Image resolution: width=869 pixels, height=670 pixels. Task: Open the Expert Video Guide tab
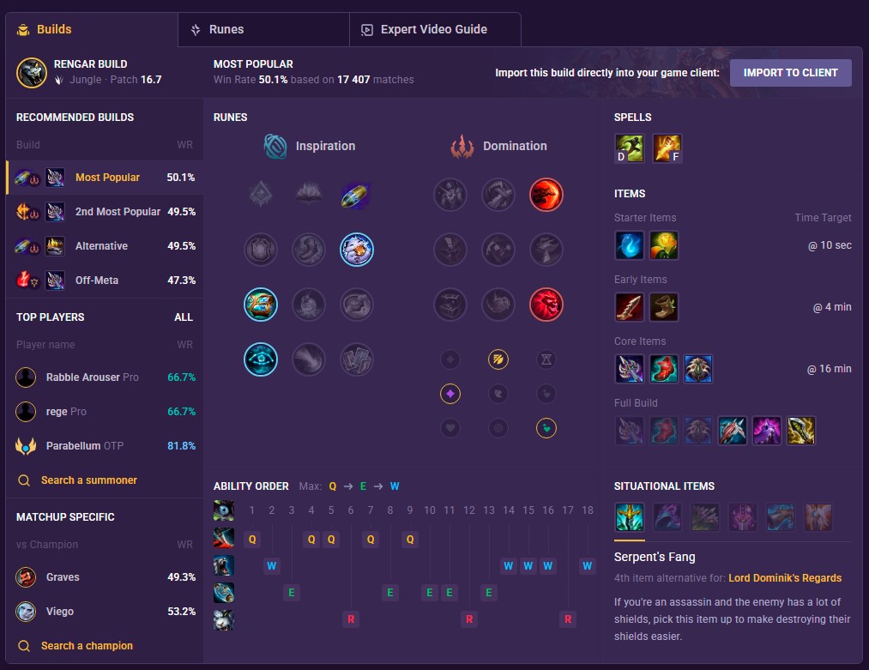[x=435, y=30]
